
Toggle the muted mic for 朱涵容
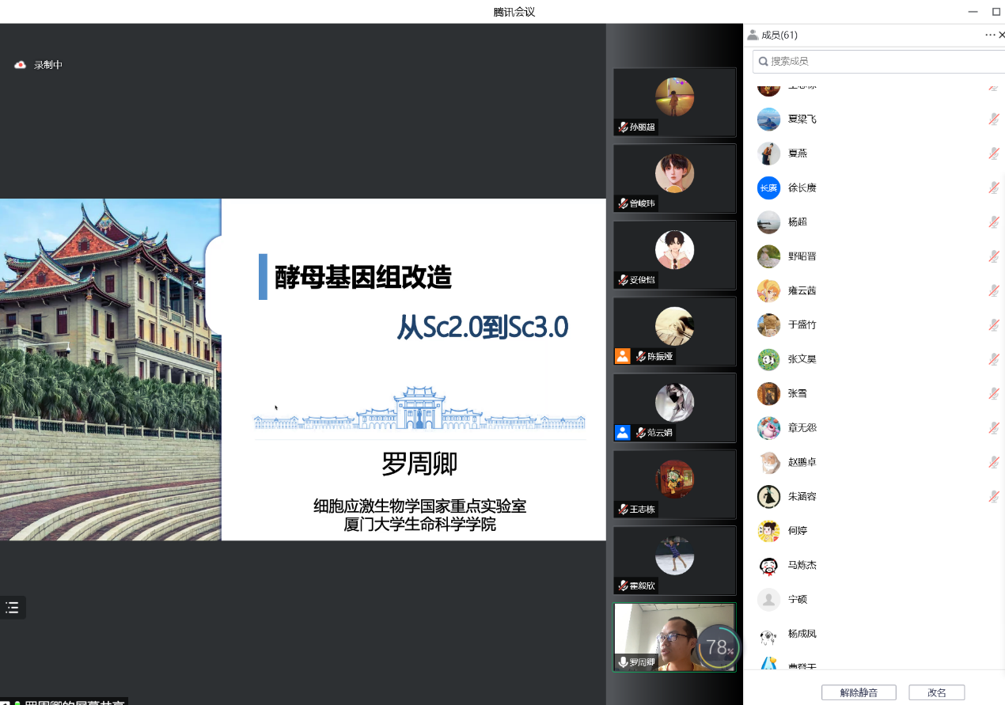pos(993,496)
